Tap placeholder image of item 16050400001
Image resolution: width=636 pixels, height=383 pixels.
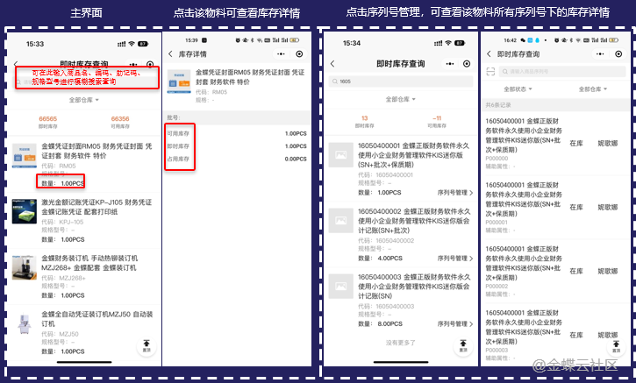click(x=340, y=155)
